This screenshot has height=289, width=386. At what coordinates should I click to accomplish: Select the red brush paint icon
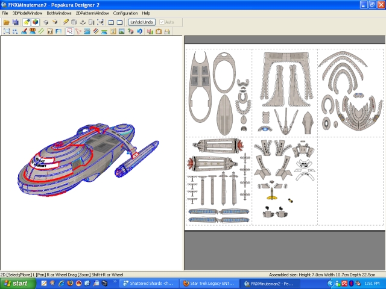coord(24,31)
